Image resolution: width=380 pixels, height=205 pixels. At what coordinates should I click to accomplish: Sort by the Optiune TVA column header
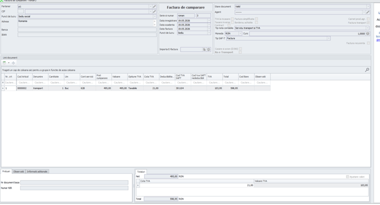(x=136, y=76)
